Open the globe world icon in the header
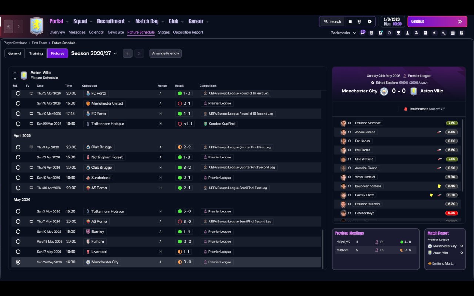The width and height of the screenshot is (474, 296). point(359,21)
